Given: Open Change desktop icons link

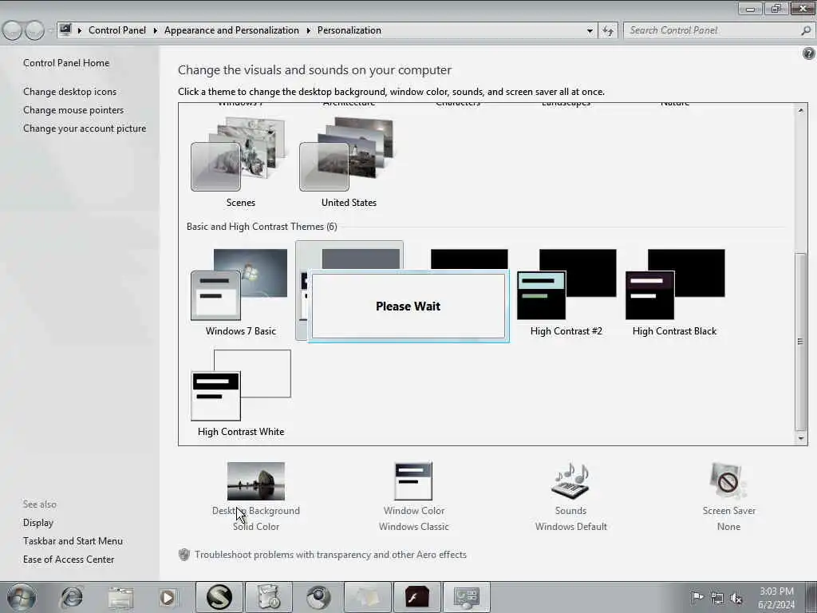Looking at the screenshot, I should [70, 92].
